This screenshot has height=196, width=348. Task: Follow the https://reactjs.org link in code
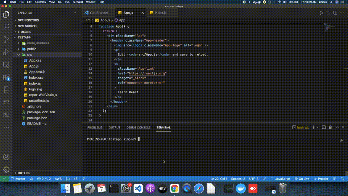[147, 73]
